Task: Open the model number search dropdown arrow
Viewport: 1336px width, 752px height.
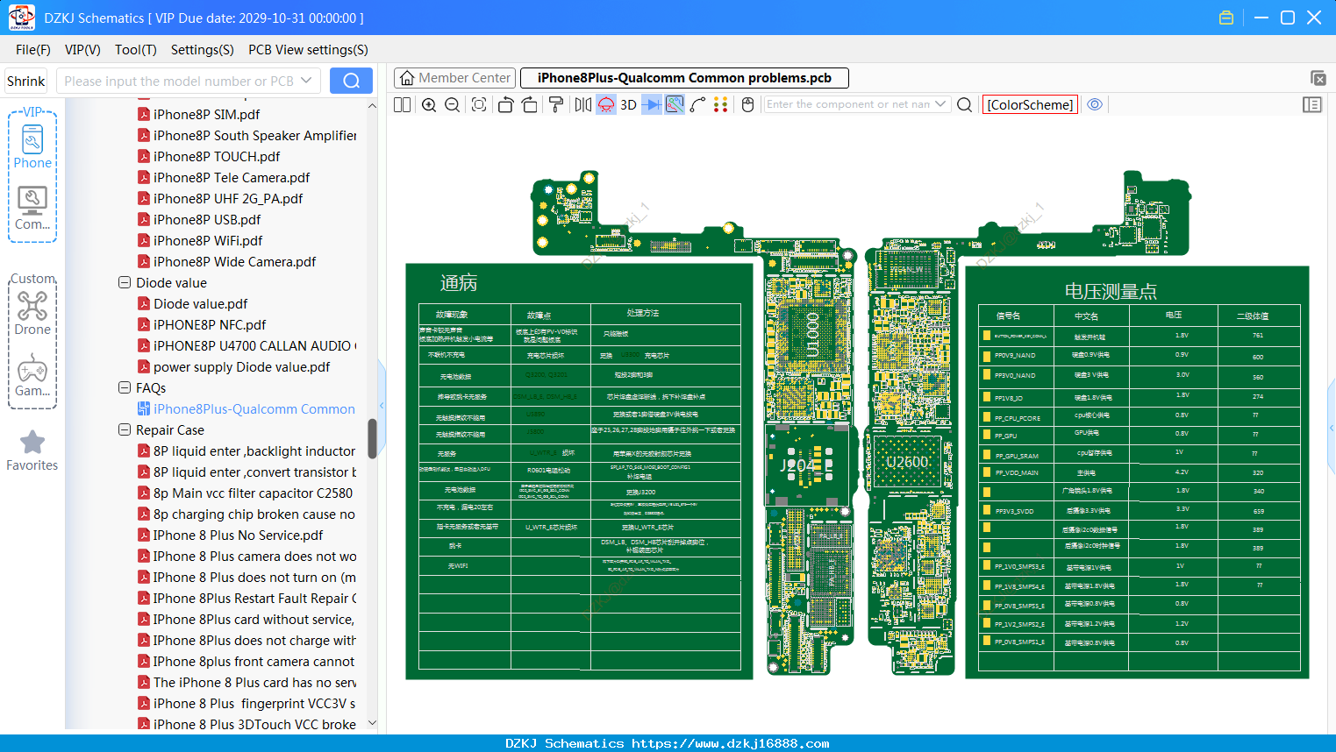Action: 306,81
